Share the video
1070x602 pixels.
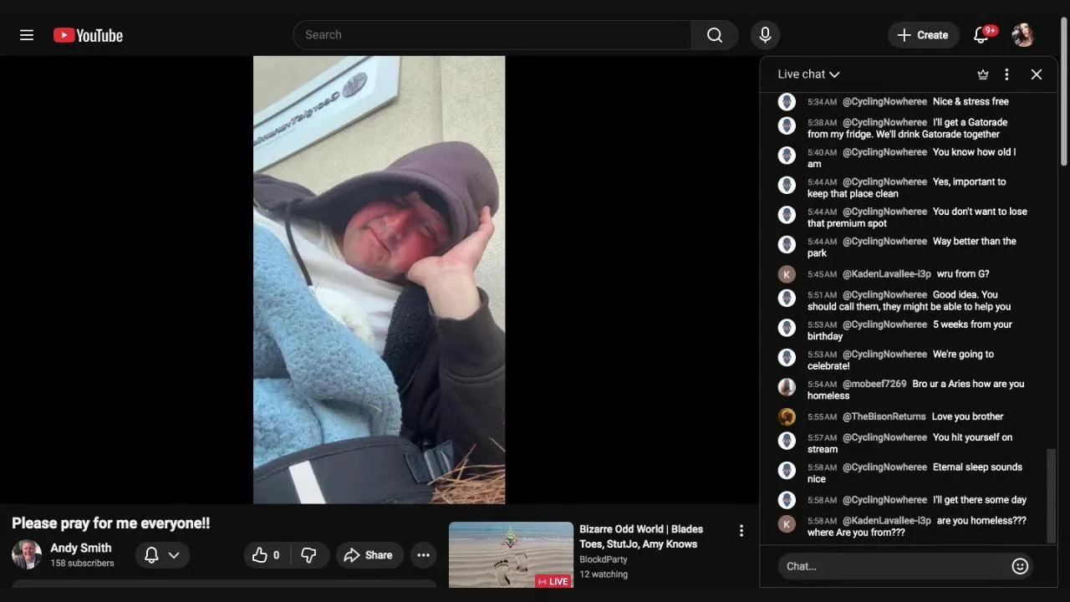tap(368, 555)
